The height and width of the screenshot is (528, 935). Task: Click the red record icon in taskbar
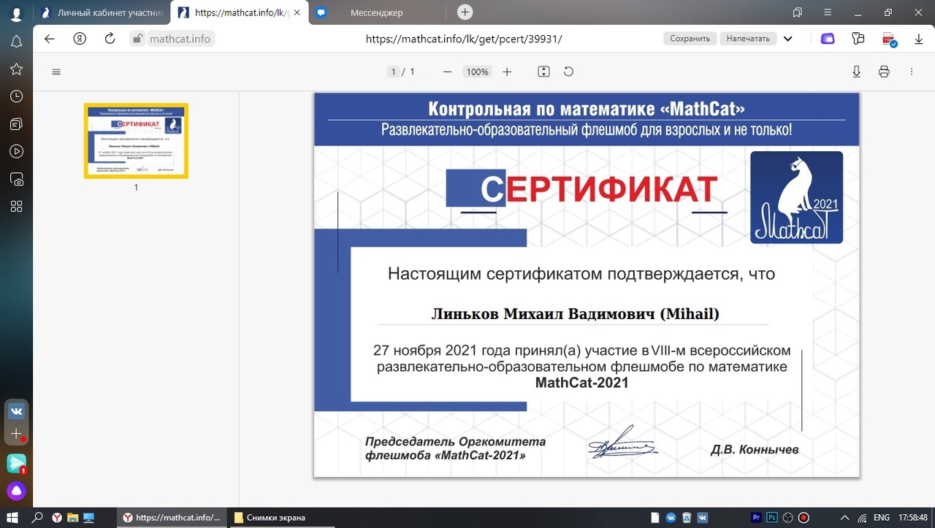tap(804, 518)
